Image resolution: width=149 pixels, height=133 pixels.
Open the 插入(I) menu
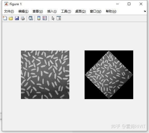52,11
